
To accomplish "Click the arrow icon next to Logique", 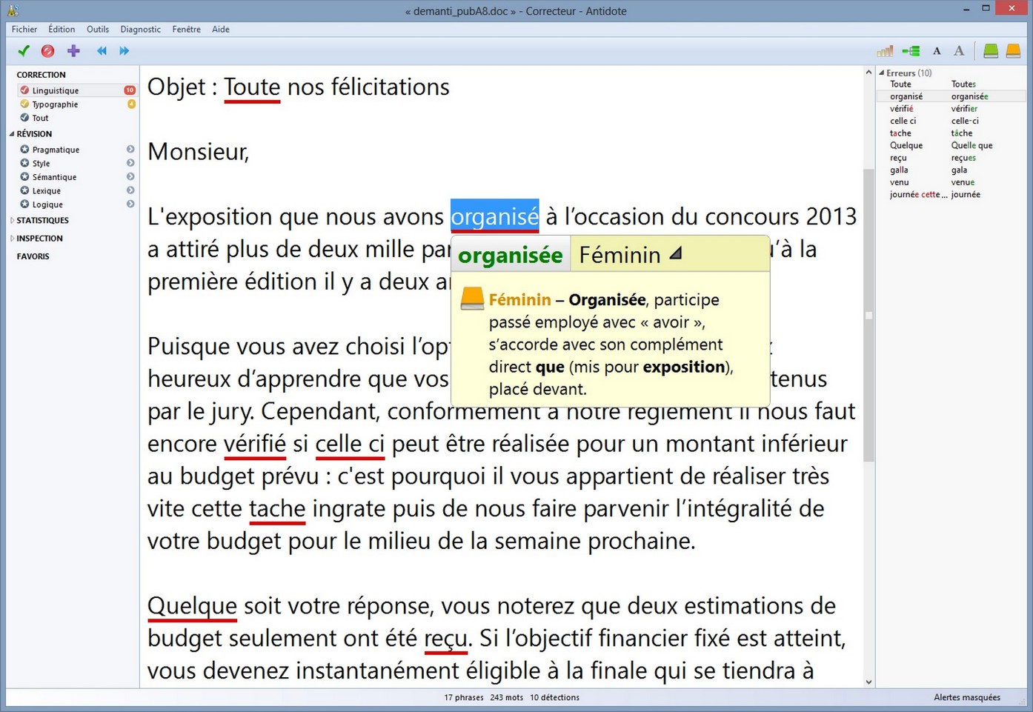I will click(130, 204).
